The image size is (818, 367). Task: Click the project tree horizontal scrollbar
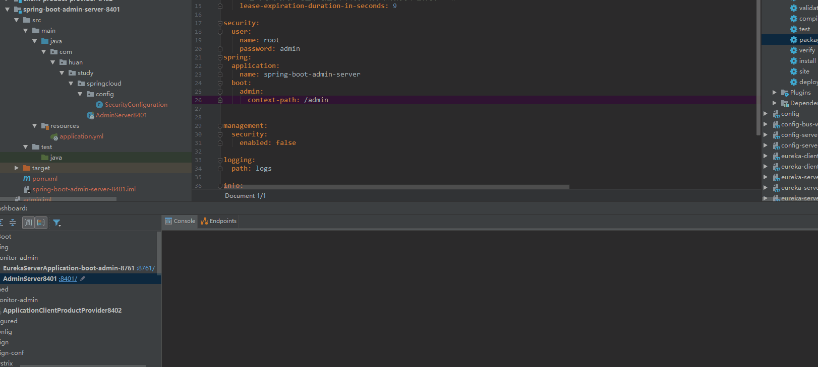coord(58,199)
